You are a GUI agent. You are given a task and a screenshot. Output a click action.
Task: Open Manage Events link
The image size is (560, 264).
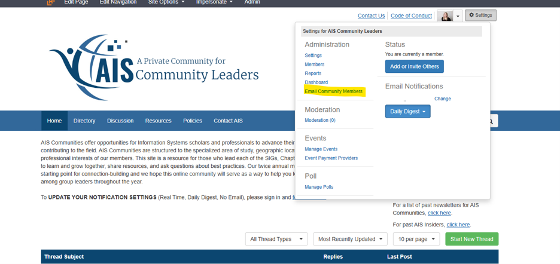coord(321,149)
